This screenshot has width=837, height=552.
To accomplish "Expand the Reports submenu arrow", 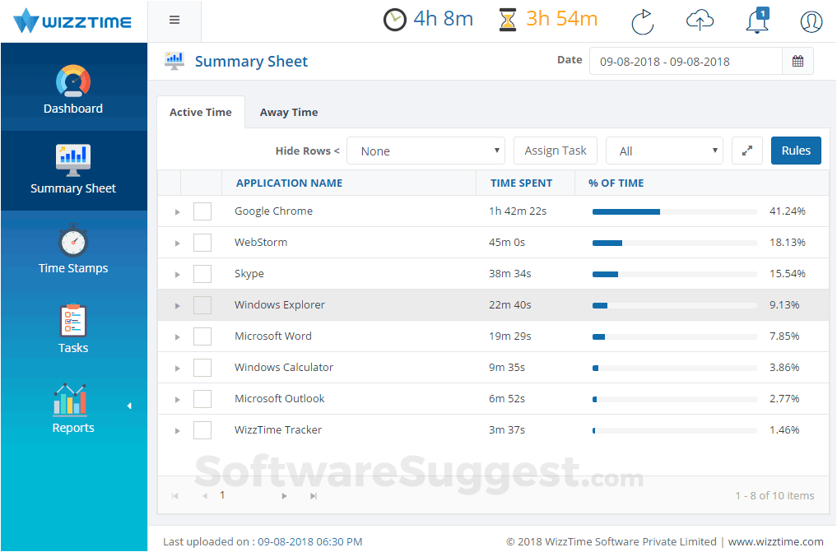I will (x=129, y=406).
